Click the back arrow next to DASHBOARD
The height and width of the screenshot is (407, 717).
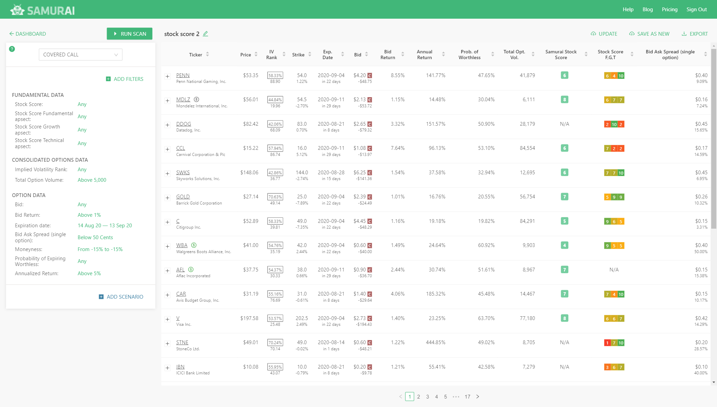[x=12, y=34]
